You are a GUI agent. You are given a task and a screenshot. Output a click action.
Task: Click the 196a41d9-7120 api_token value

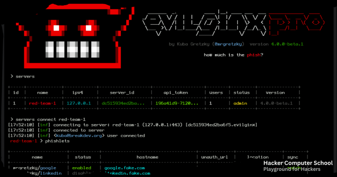click(x=177, y=103)
